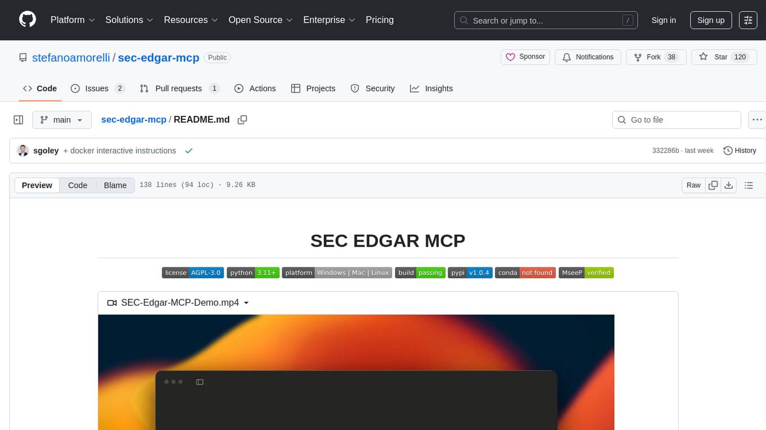Image resolution: width=766 pixels, height=430 pixels.
Task: Switch to the Pull requests tab
Action: pyautogui.click(x=179, y=88)
